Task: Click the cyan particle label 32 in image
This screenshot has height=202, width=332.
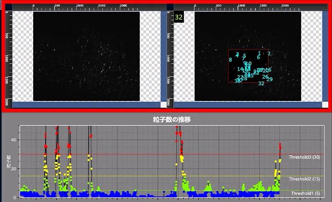Action: (x=261, y=83)
